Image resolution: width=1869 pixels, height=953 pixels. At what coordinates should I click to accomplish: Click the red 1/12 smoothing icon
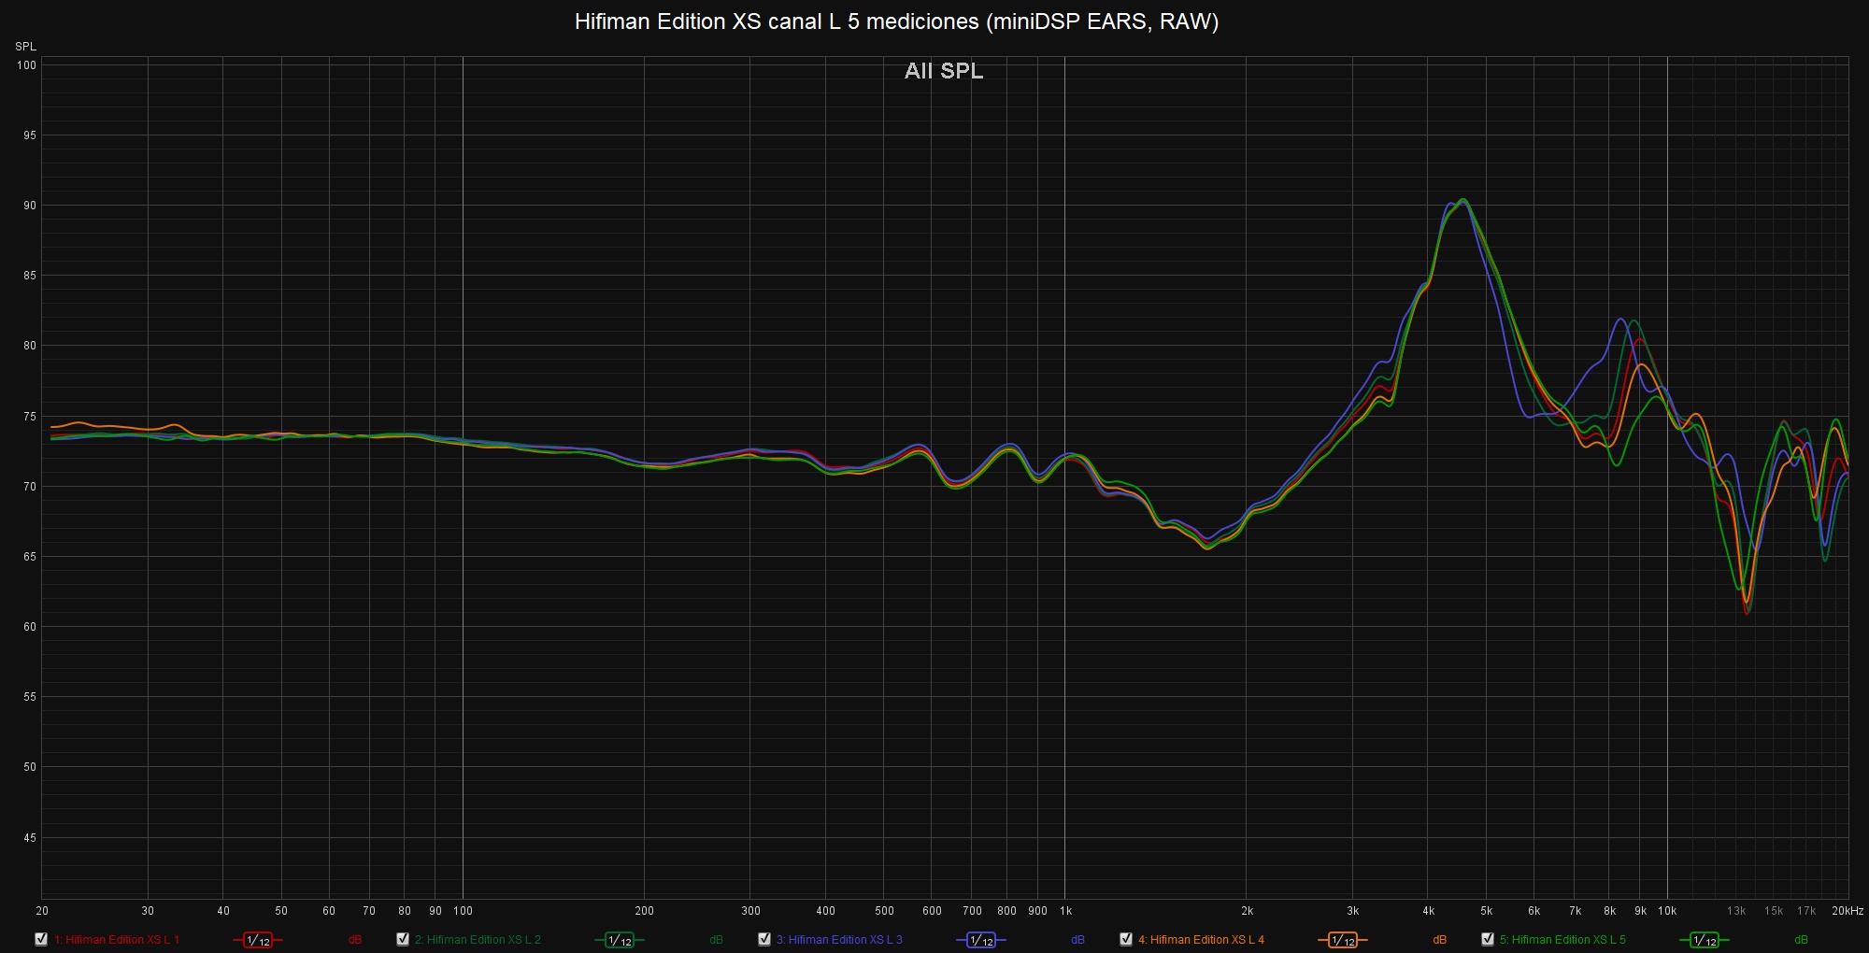258,940
